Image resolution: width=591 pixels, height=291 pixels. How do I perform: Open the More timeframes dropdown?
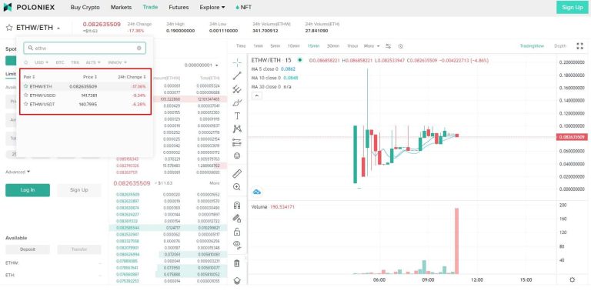click(372, 46)
